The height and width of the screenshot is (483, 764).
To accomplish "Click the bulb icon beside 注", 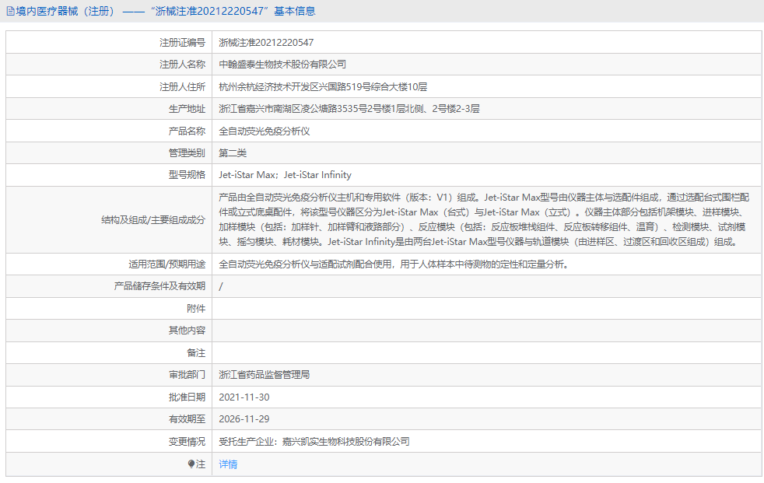I will 191,464.
